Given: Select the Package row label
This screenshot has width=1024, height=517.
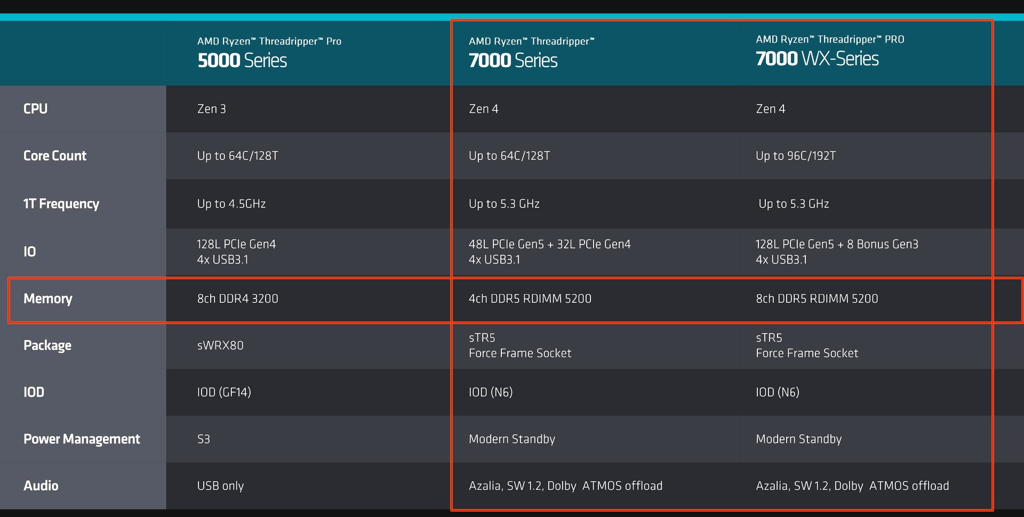Looking at the screenshot, I should [47, 345].
